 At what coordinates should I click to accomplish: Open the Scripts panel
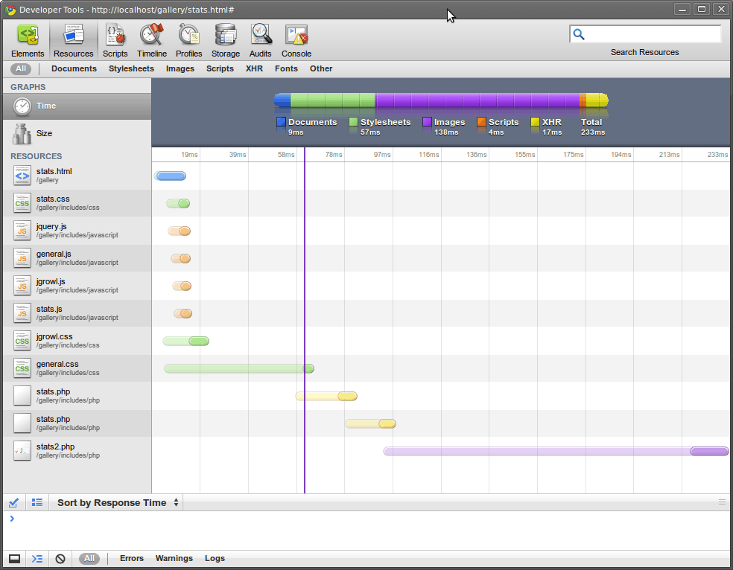[115, 41]
